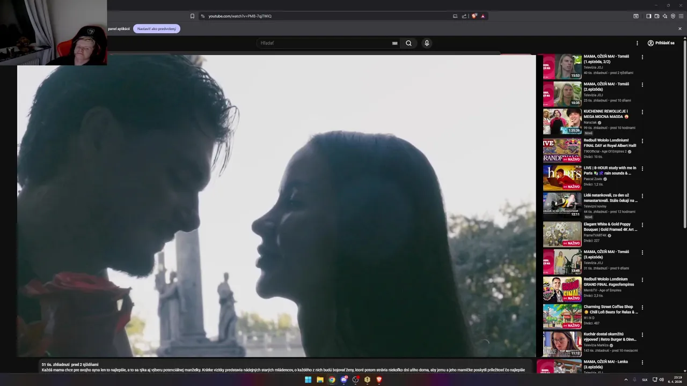The width and height of the screenshot is (687, 386).
Task: Open title 'Redbull Wololo Londinium GRAND FINAL'
Action: point(609,281)
